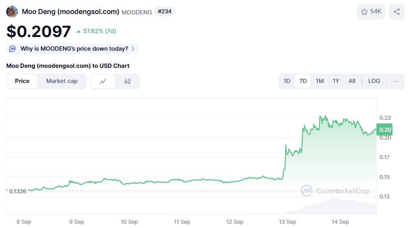Open the share icon
410x228 pixels.
point(396,11)
